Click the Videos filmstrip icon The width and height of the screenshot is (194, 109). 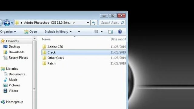[5, 91]
